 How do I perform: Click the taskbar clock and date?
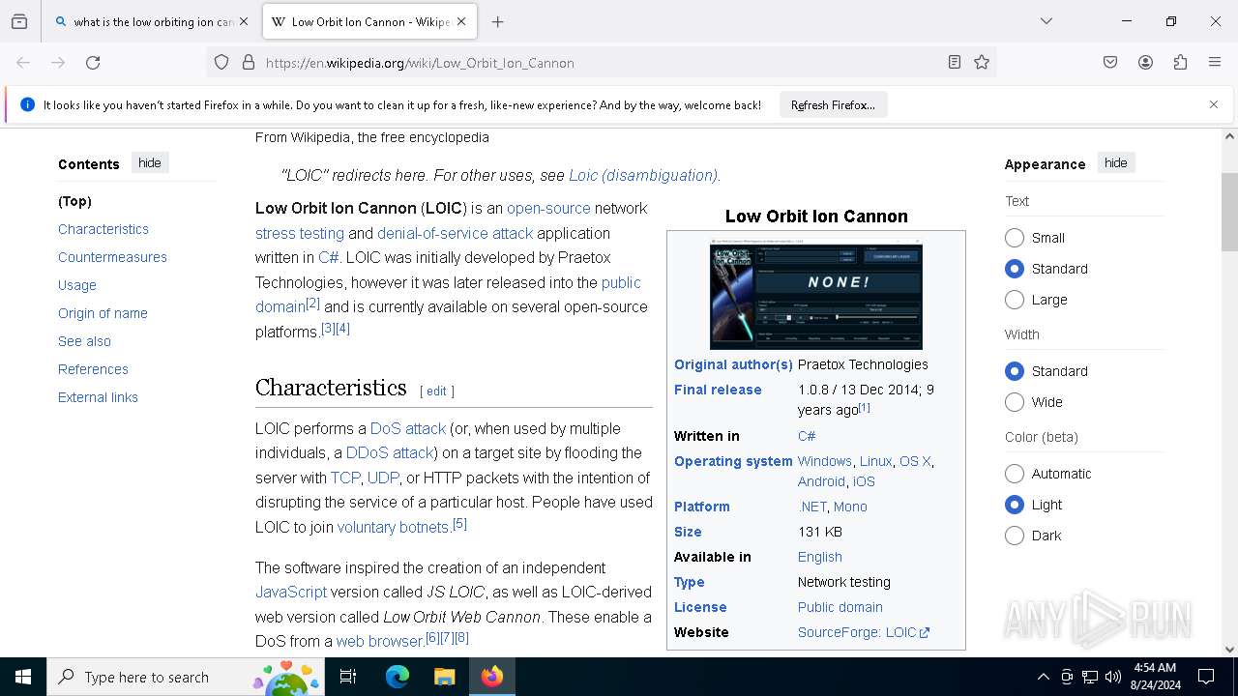(1157, 677)
